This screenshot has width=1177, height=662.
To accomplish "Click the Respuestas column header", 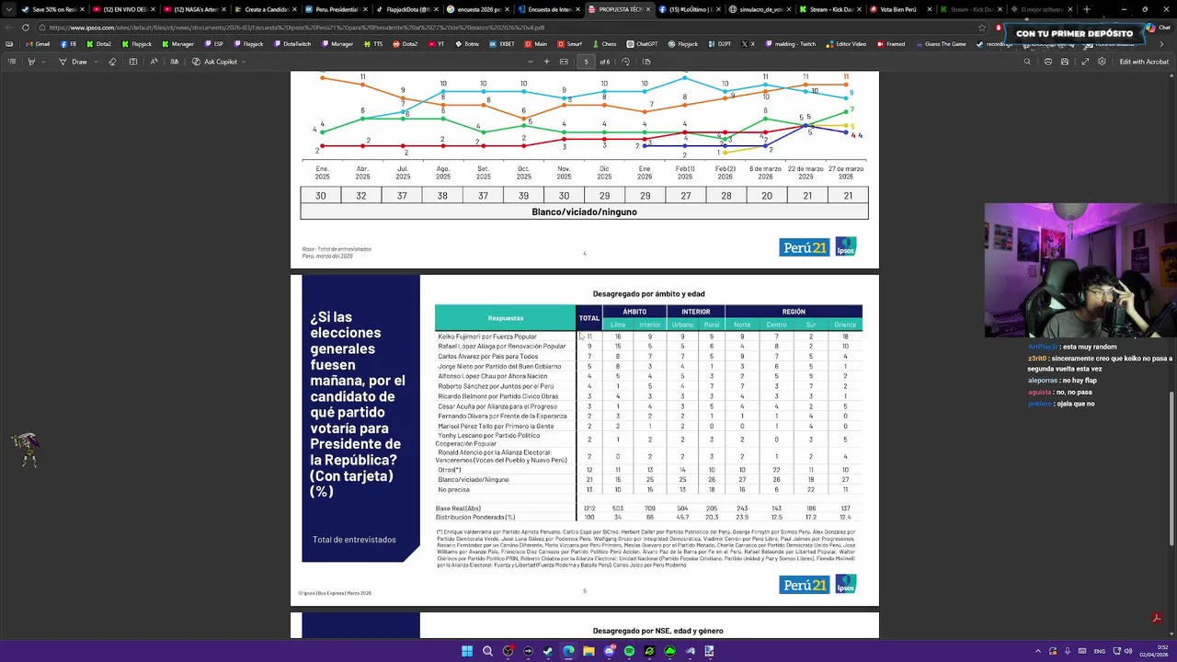I will point(506,318).
